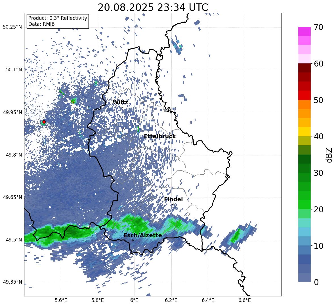Click the timestamp title 20.08.2025 23:34 UTC
336x306 pixels.
153,7
